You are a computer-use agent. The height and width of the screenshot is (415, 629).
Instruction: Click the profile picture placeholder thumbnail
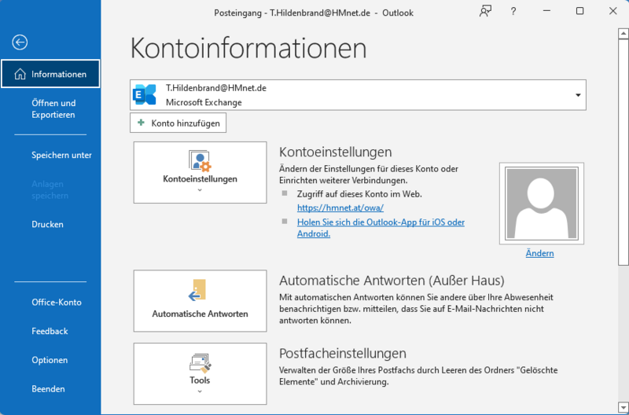pyautogui.click(x=541, y=204)
